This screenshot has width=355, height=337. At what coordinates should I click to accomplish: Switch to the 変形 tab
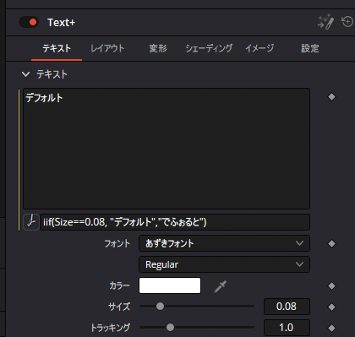point(158,48)
